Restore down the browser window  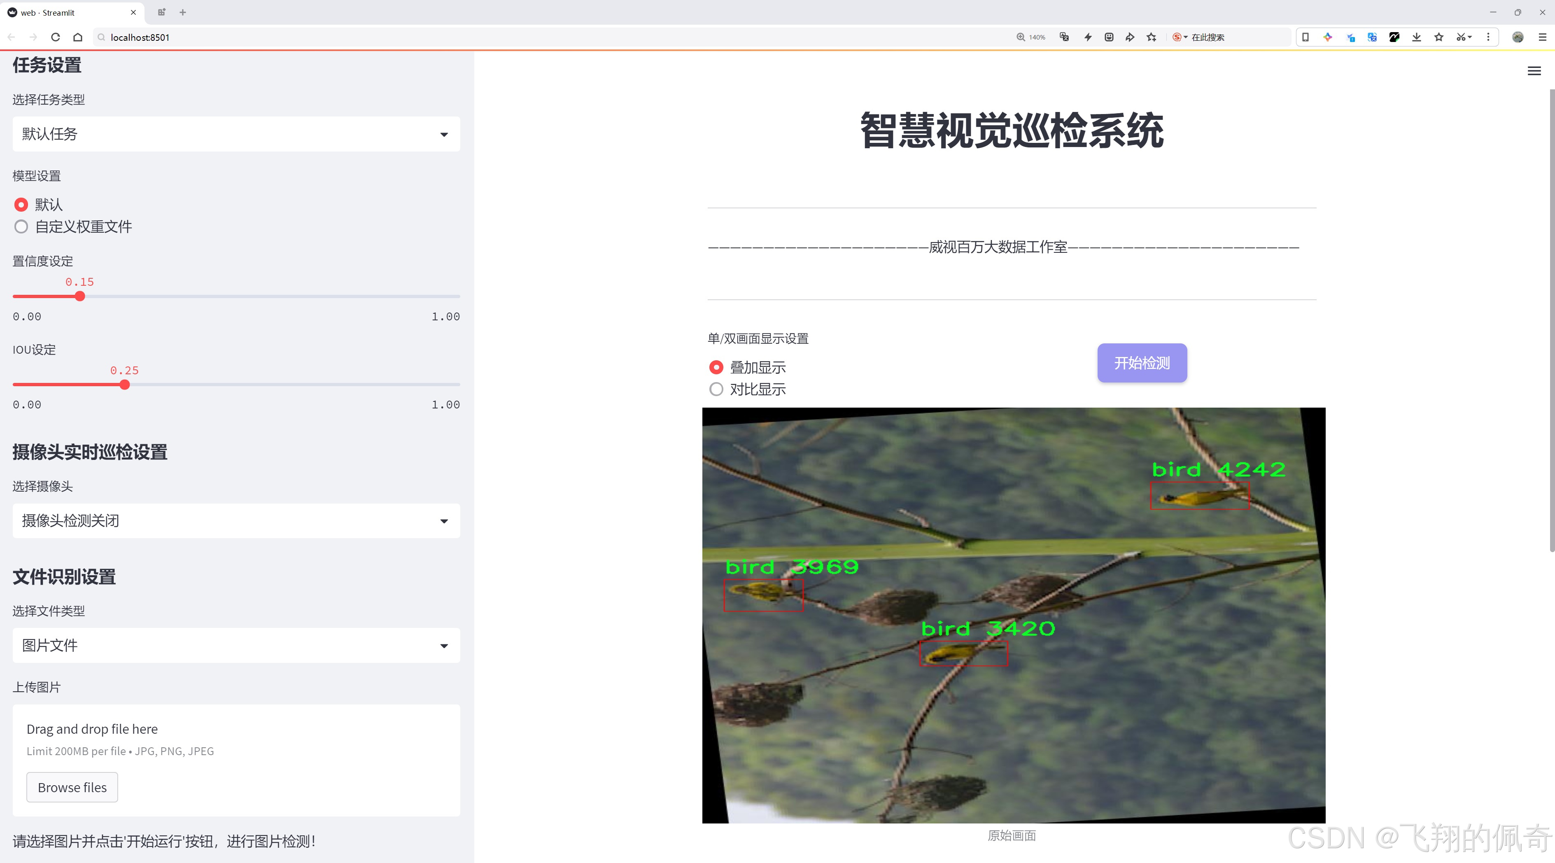pos(1518,12)
